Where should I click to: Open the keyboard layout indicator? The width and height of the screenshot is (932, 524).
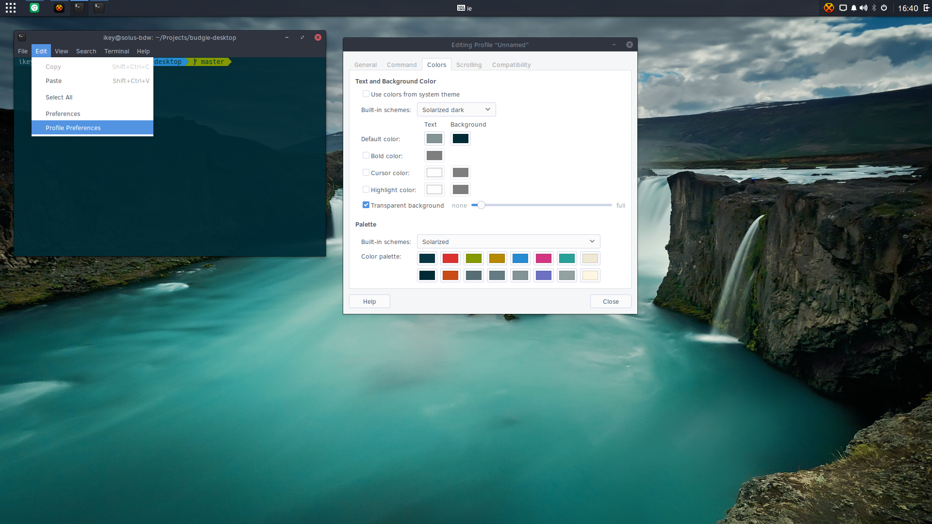(x=465, y=8)
